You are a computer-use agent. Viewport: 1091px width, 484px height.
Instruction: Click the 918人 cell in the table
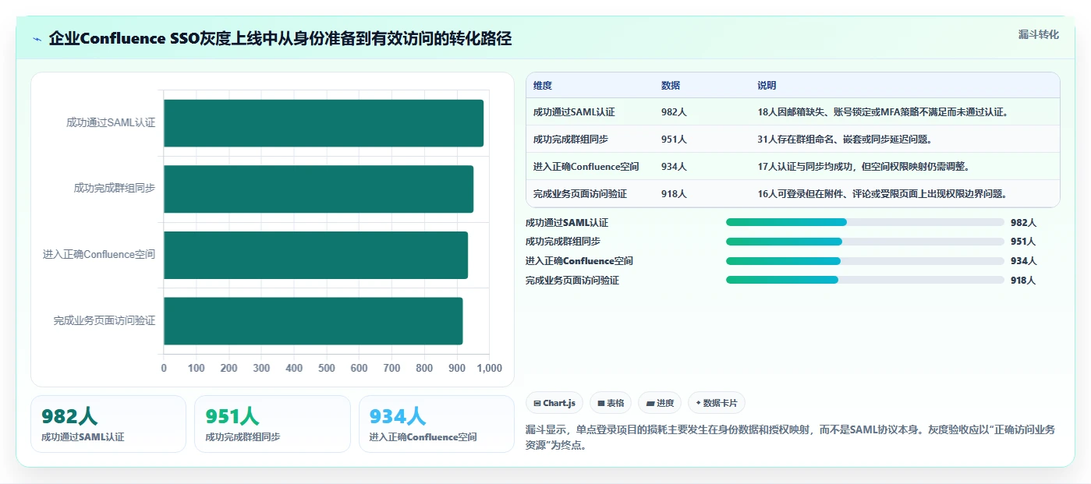(674, 194)
